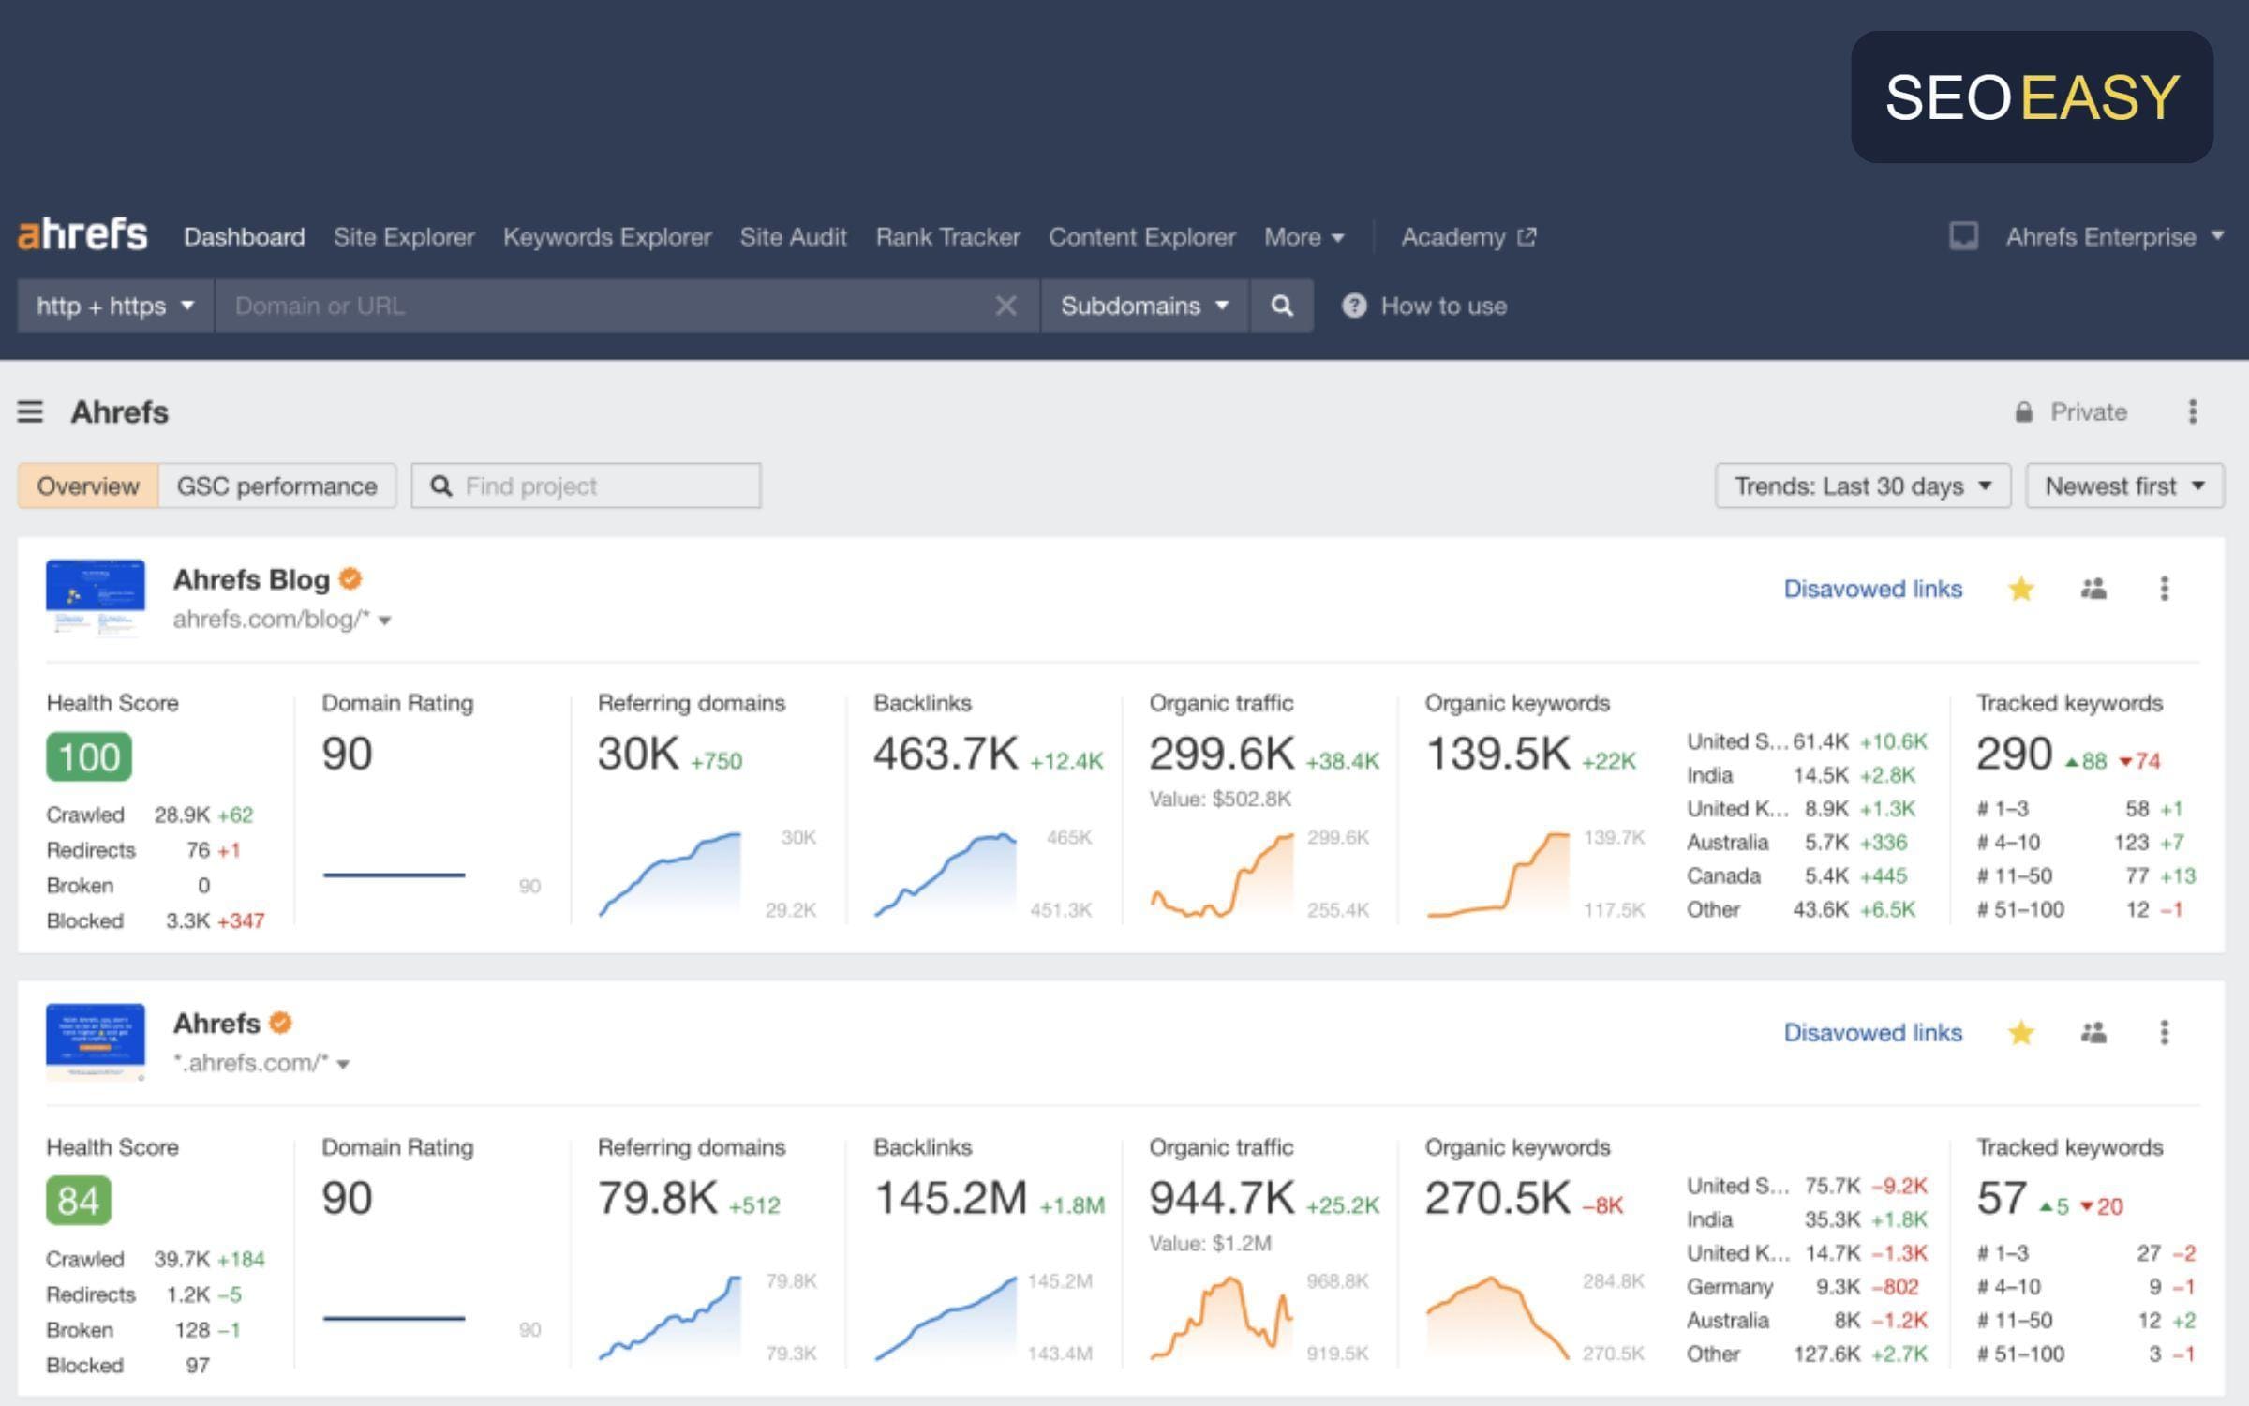Click the search magnifier button

point(1282,306)
